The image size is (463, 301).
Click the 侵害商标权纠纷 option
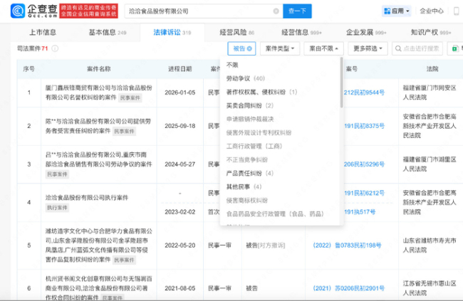click(247, 201)
